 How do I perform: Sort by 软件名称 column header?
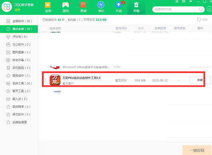click(x=56, y=28)
